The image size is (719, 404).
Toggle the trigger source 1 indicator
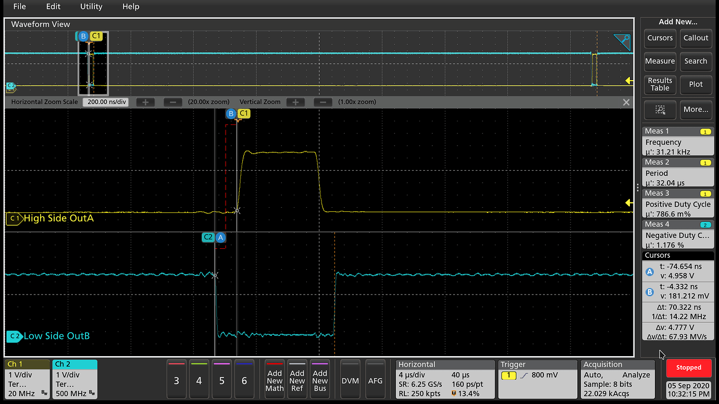[509, 375]
